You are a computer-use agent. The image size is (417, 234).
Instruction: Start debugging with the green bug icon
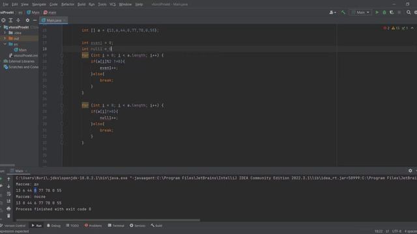pos(384,12)
